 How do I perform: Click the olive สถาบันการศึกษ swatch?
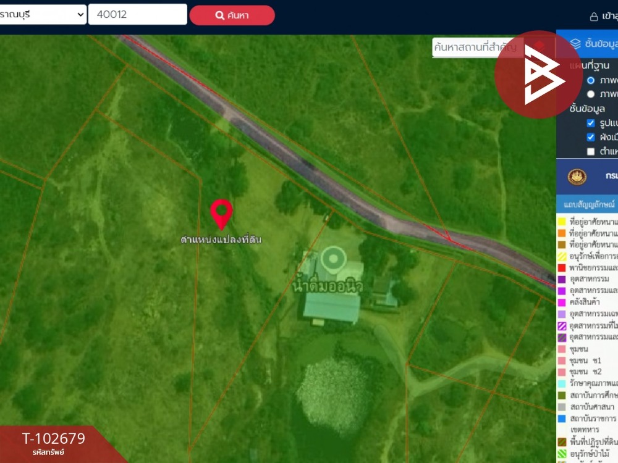click(x=562, y=395)
